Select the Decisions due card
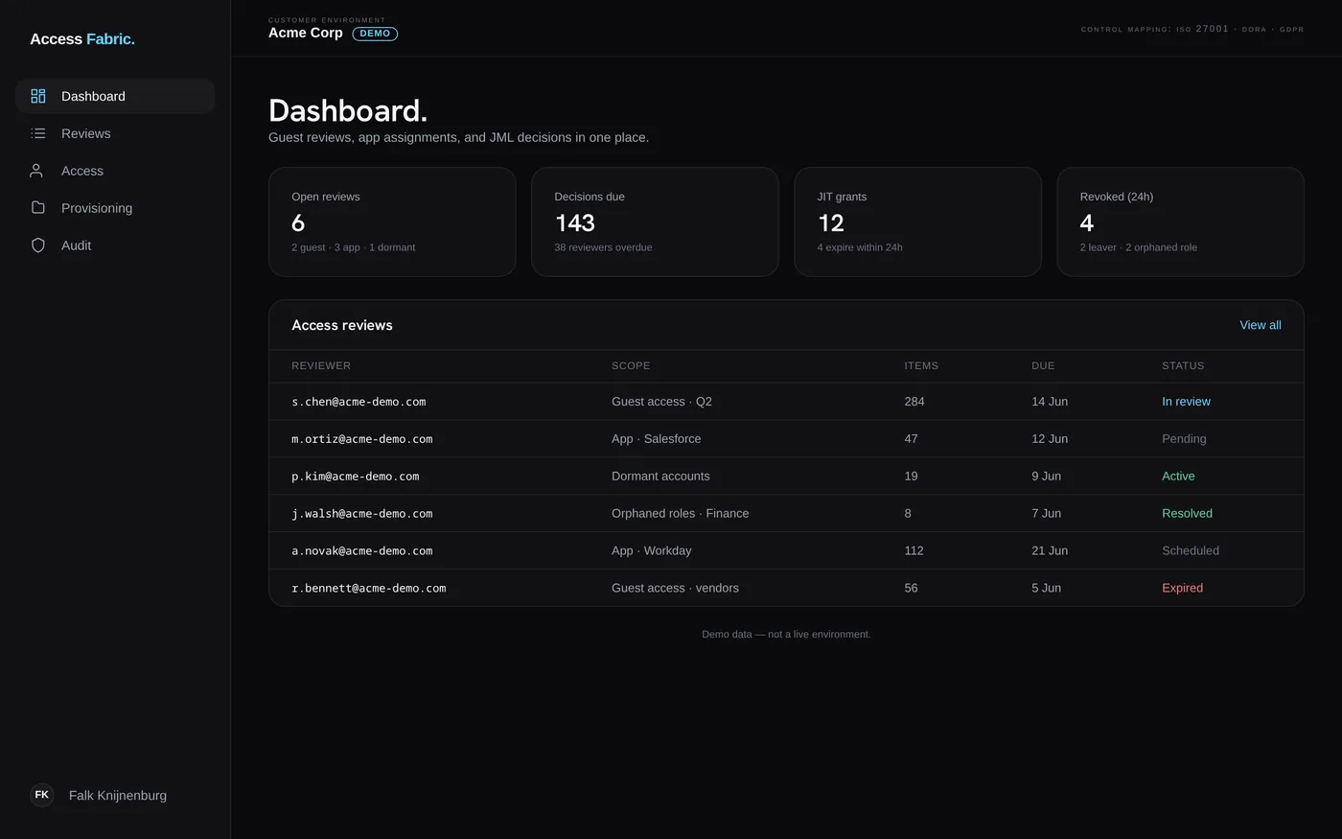This screenshot has height=839, width=1342. pos(655,221)
